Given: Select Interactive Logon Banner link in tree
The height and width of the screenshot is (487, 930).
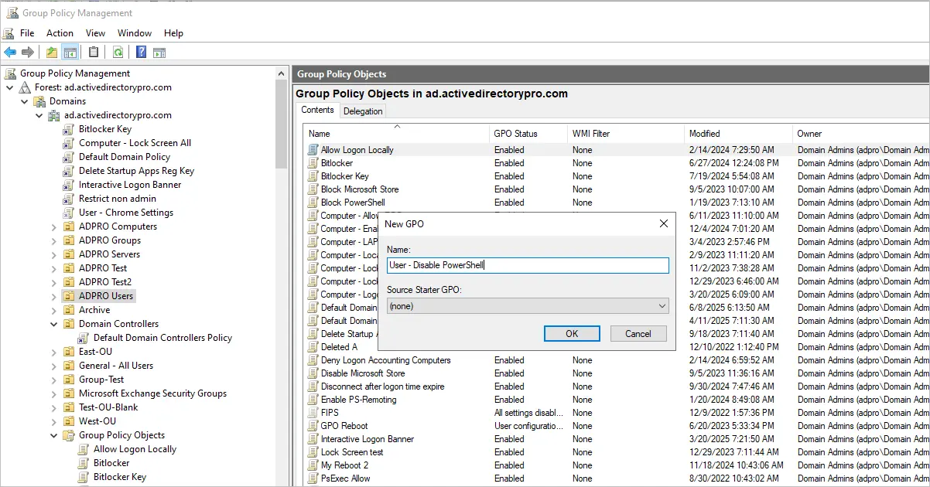Looking at the screenshot, I should [130, 185].
